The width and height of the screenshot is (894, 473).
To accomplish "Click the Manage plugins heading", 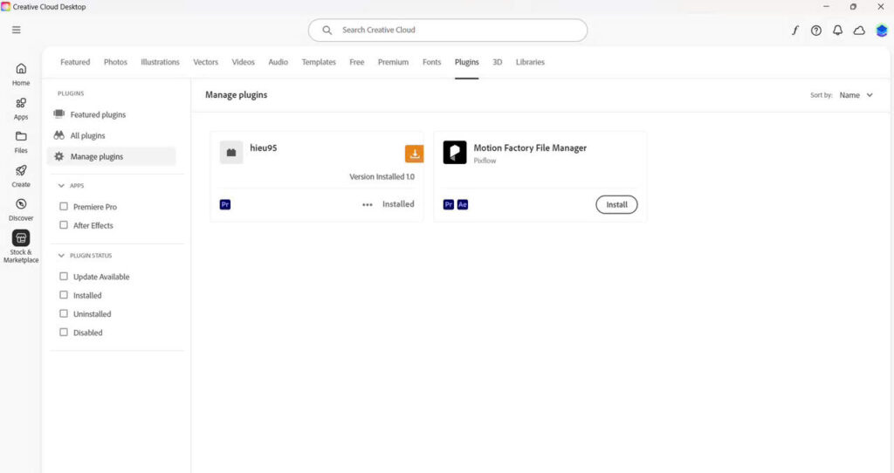I will click(x=236, y=95).
